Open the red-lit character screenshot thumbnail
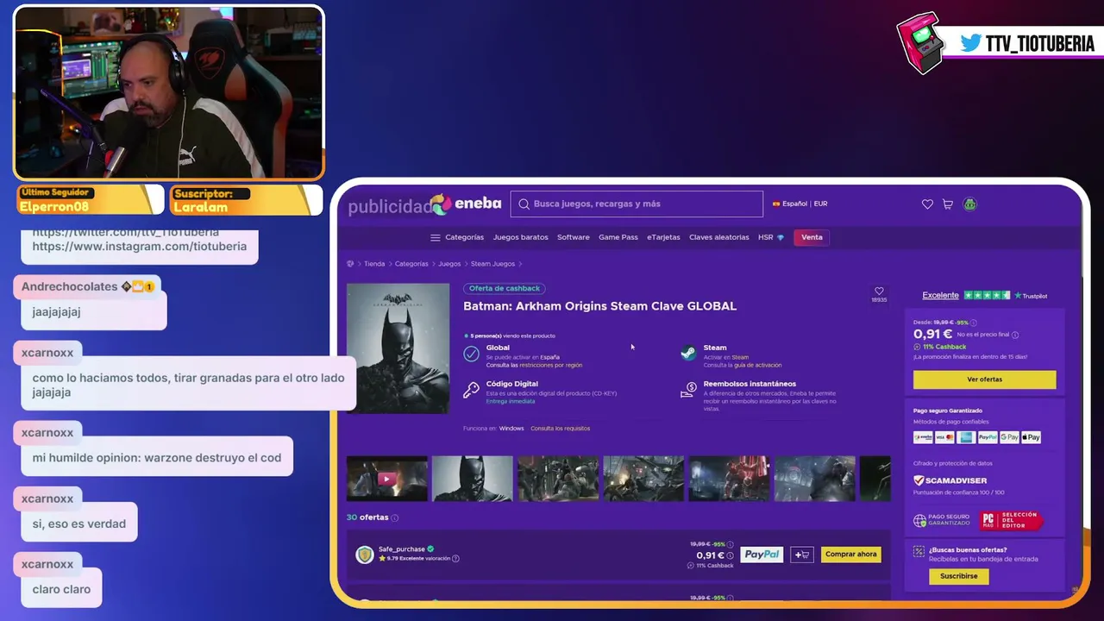The width and height of the screenshot is (1104, 621). pyautogui.click(x=729, y=479)
